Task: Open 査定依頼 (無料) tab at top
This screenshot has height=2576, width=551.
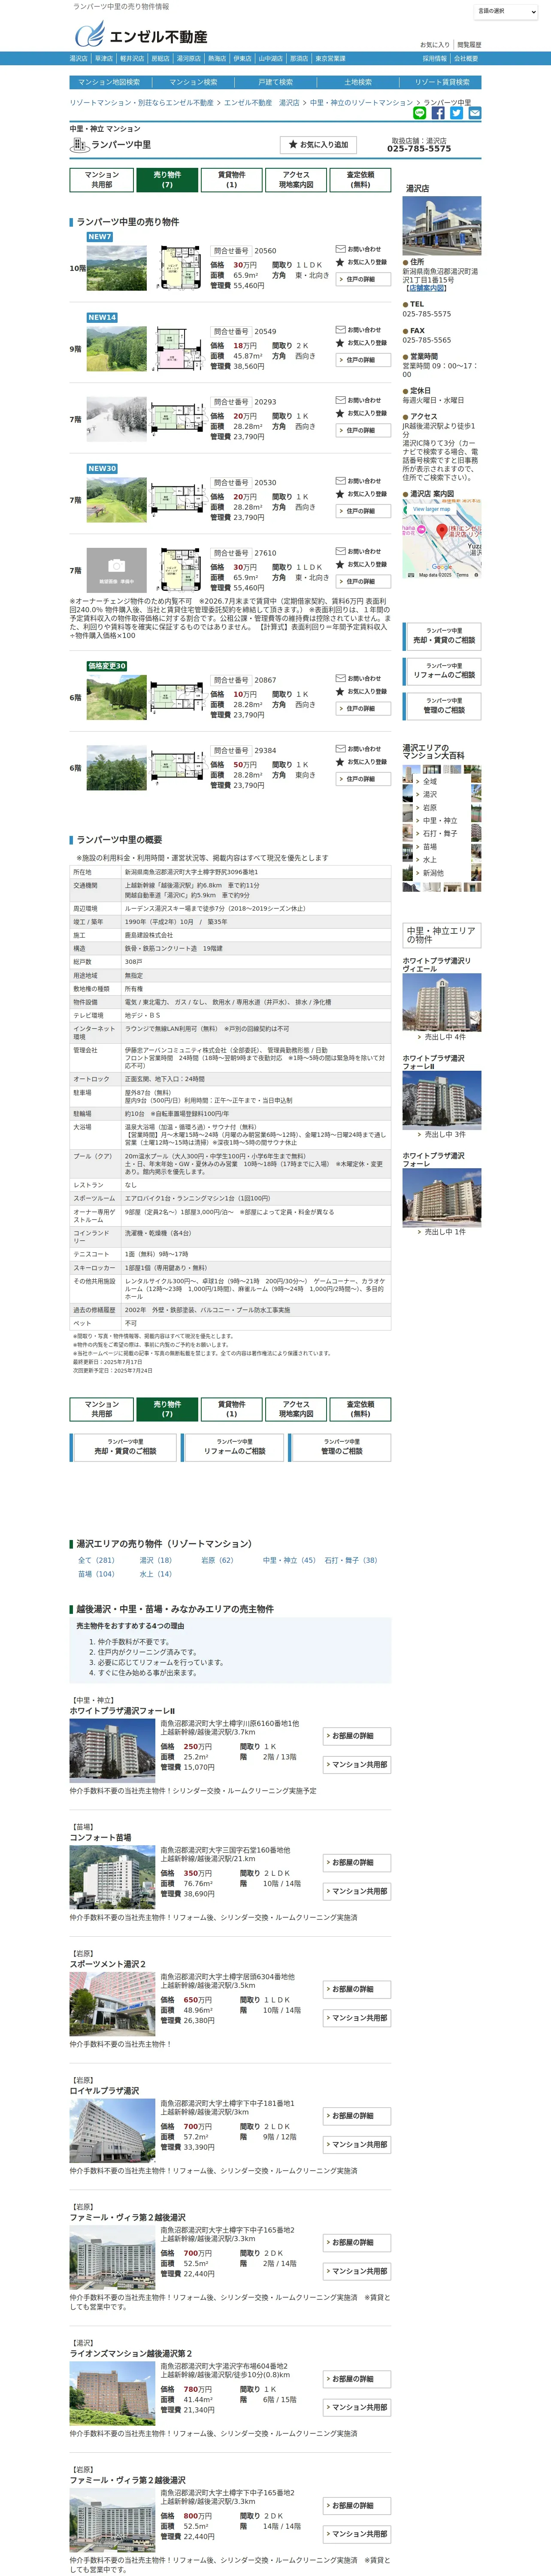Action: 360,179
